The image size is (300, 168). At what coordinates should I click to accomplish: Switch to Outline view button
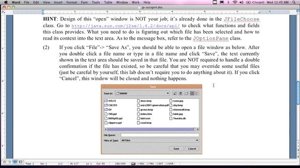(9, 162)
